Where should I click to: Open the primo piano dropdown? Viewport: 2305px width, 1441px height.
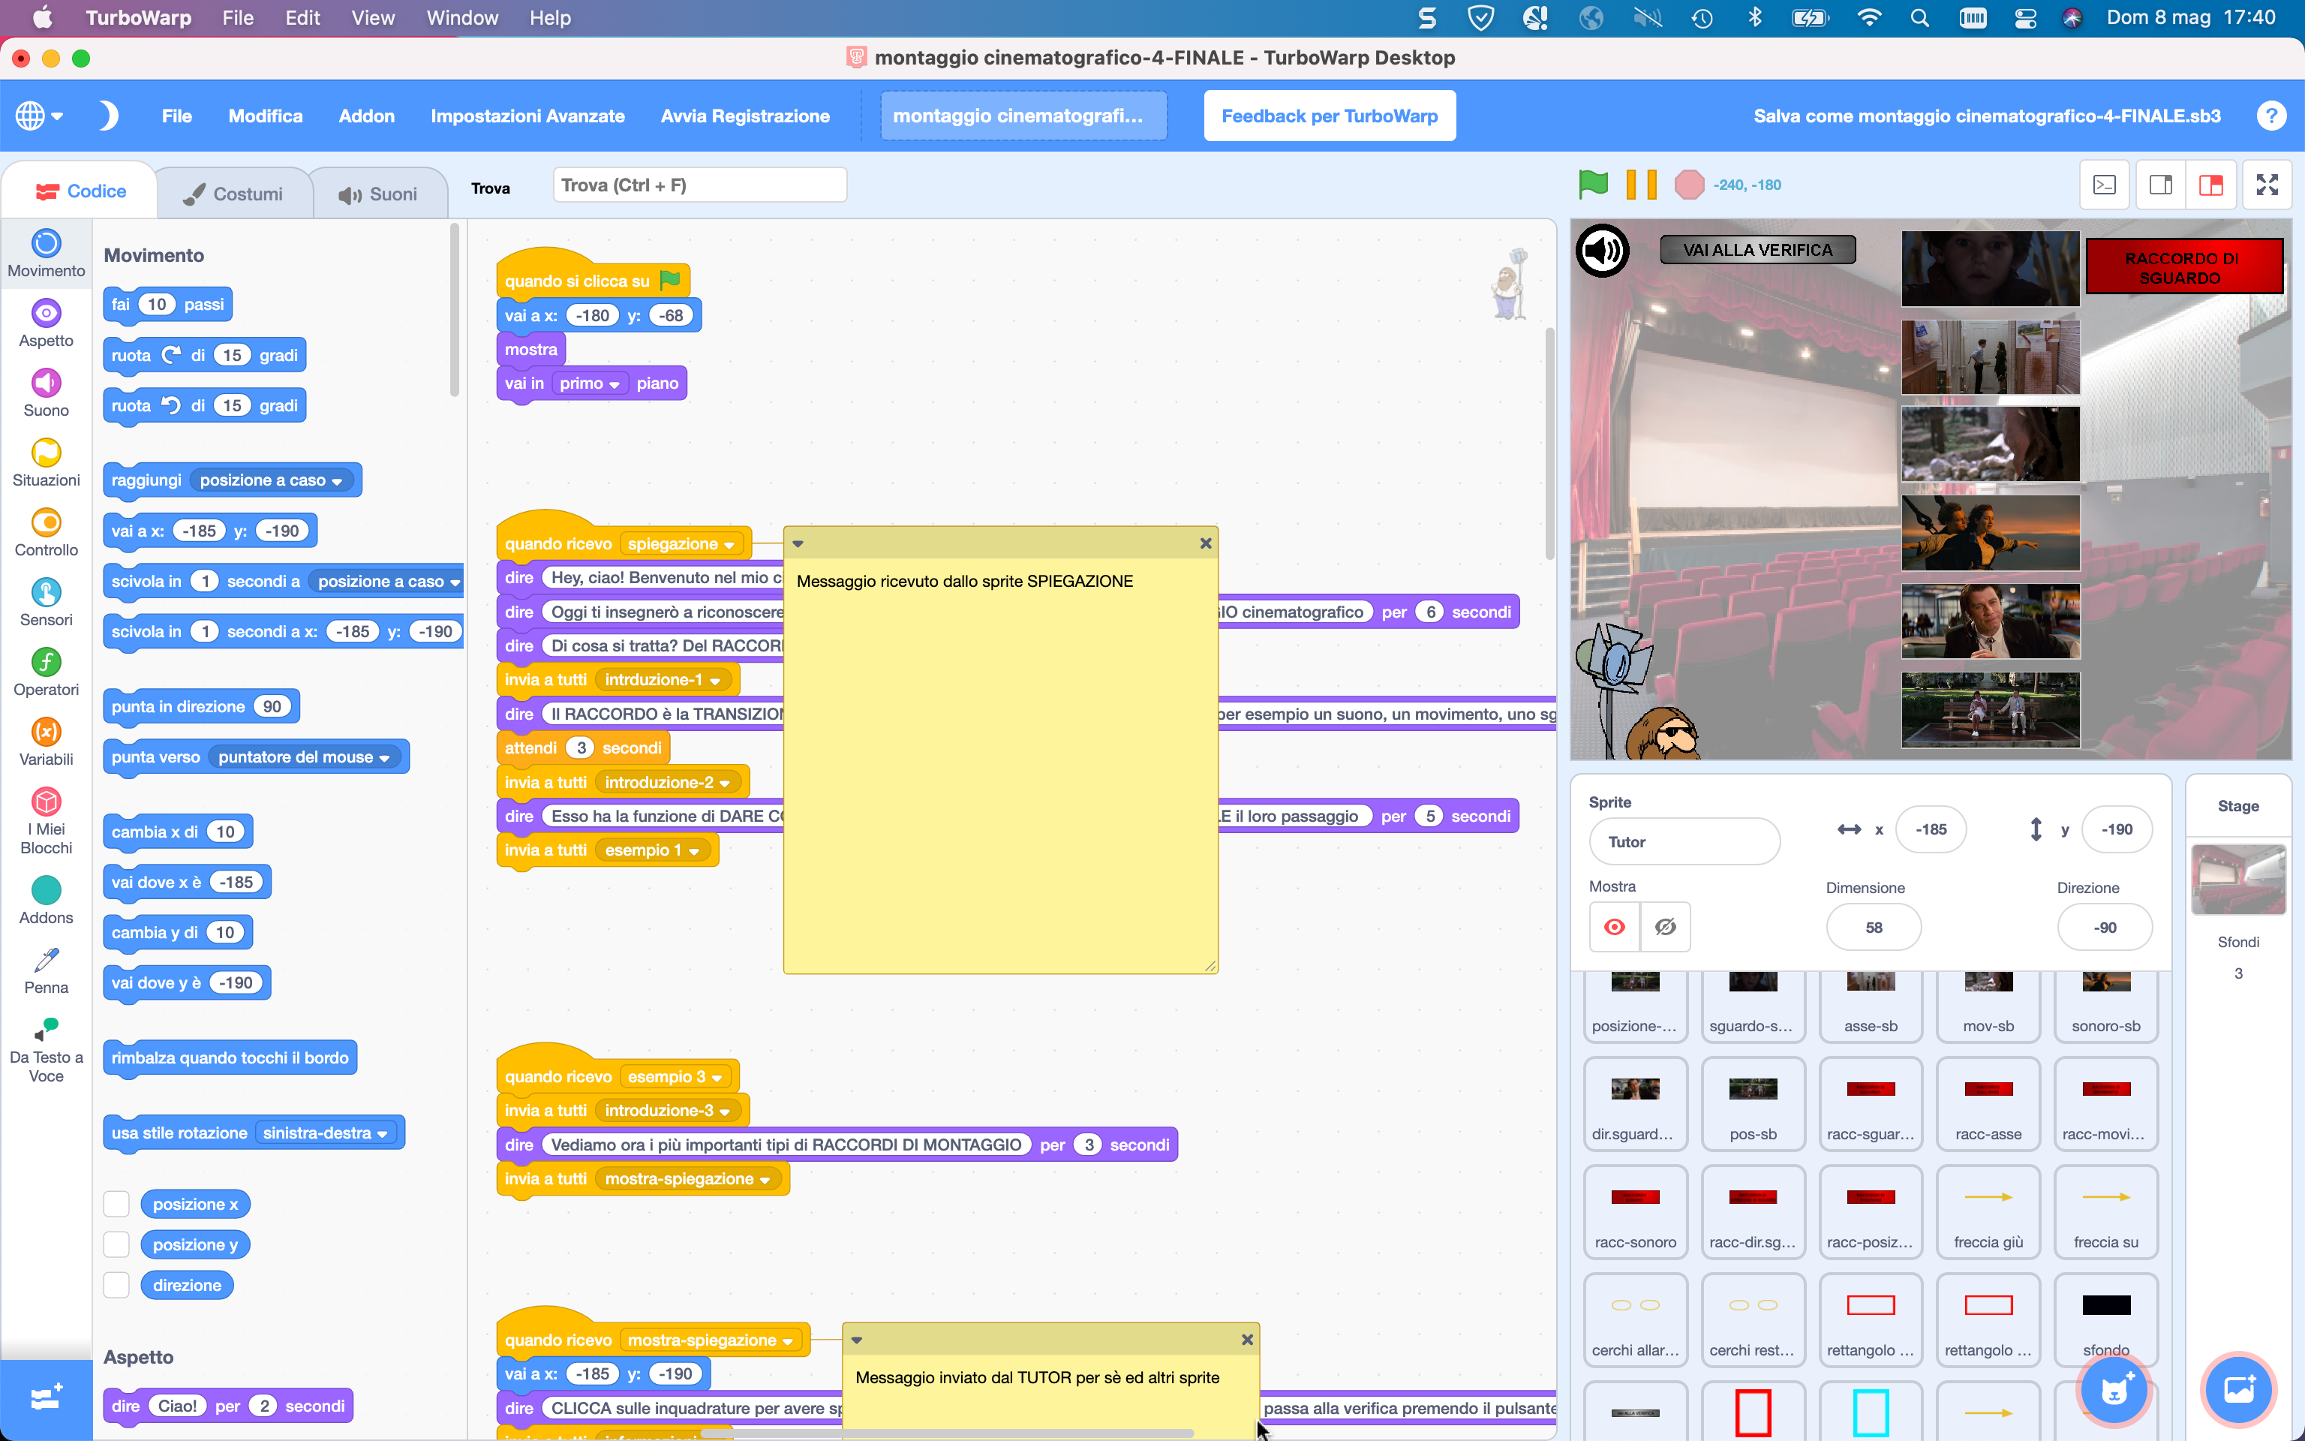point(589,383)
